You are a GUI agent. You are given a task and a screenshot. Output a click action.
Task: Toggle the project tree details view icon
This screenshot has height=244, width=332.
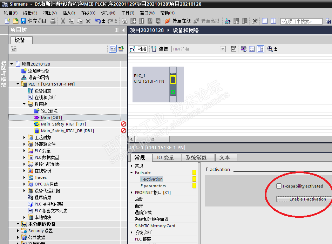point(113,49)
